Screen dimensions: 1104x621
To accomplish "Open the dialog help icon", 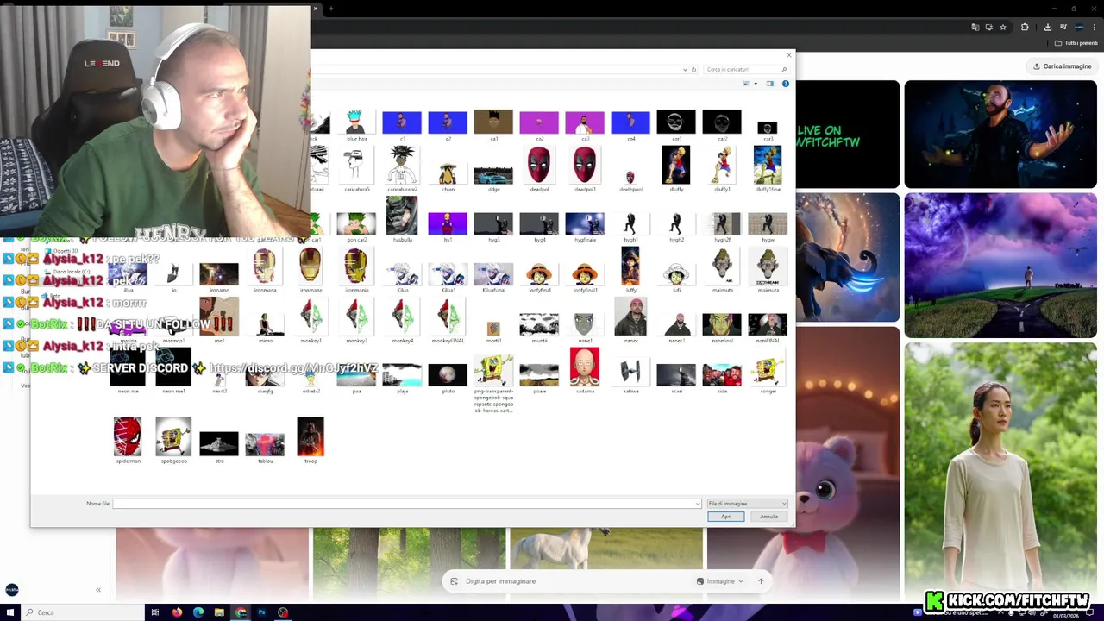I will [x=785, y=84].
